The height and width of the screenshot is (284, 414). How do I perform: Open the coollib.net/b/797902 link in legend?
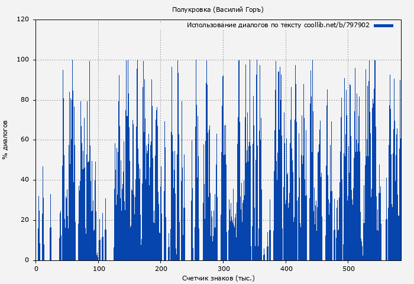[337, 25]
